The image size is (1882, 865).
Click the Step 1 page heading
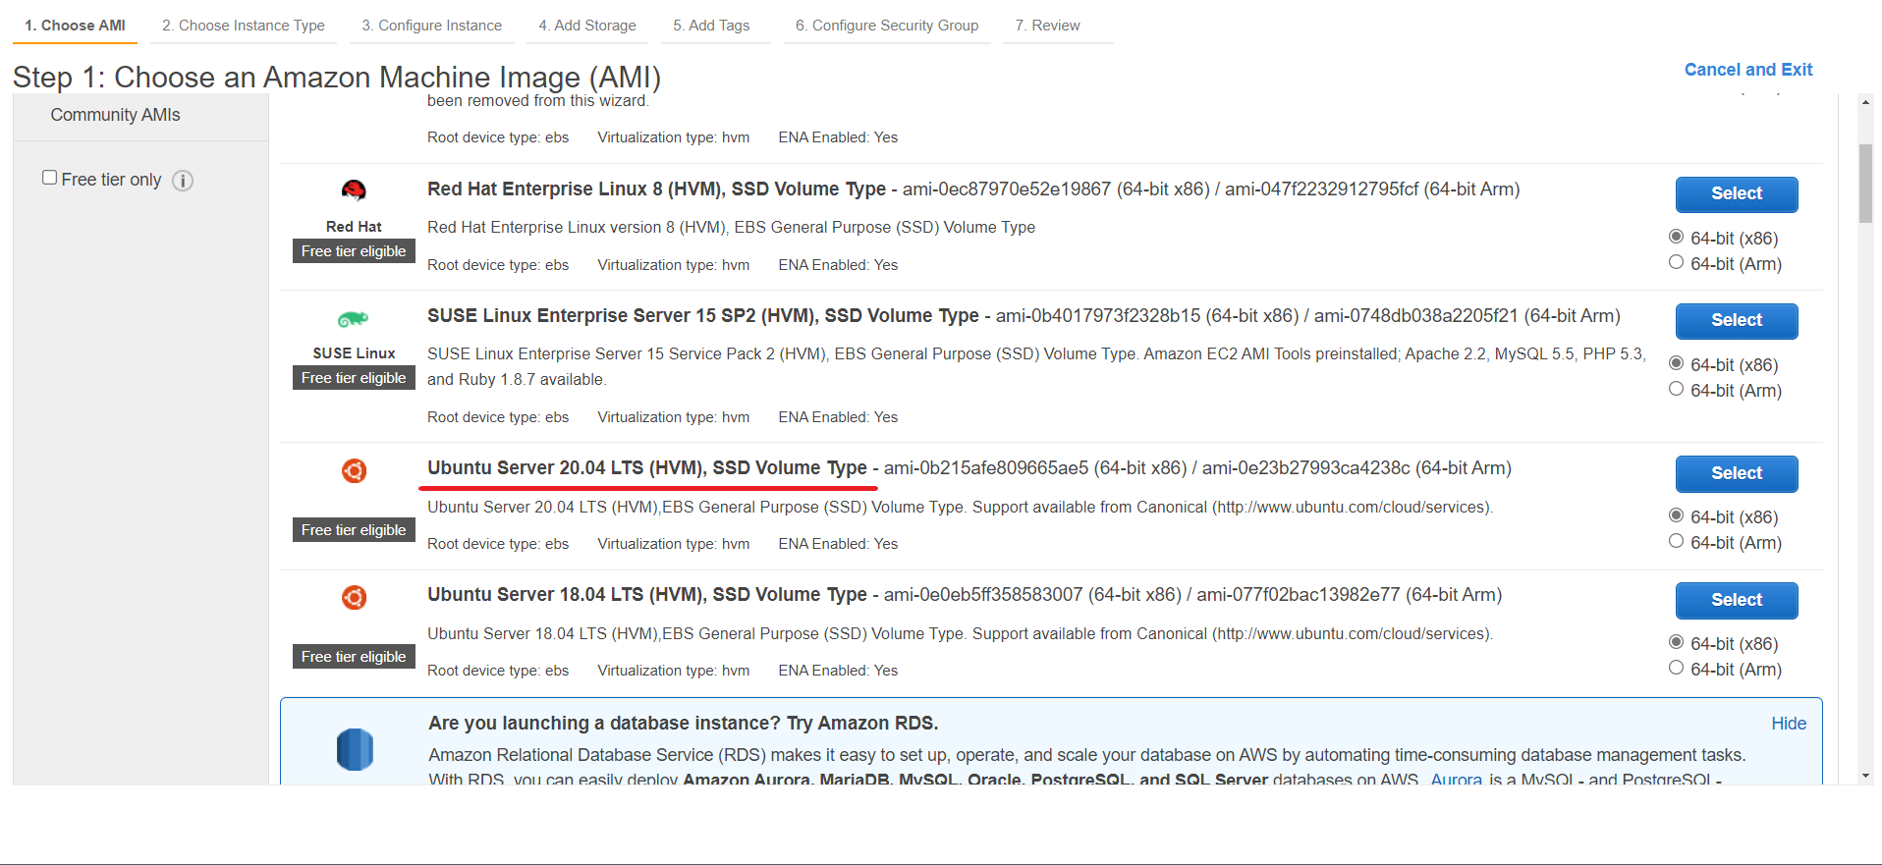tap(337, 77)
